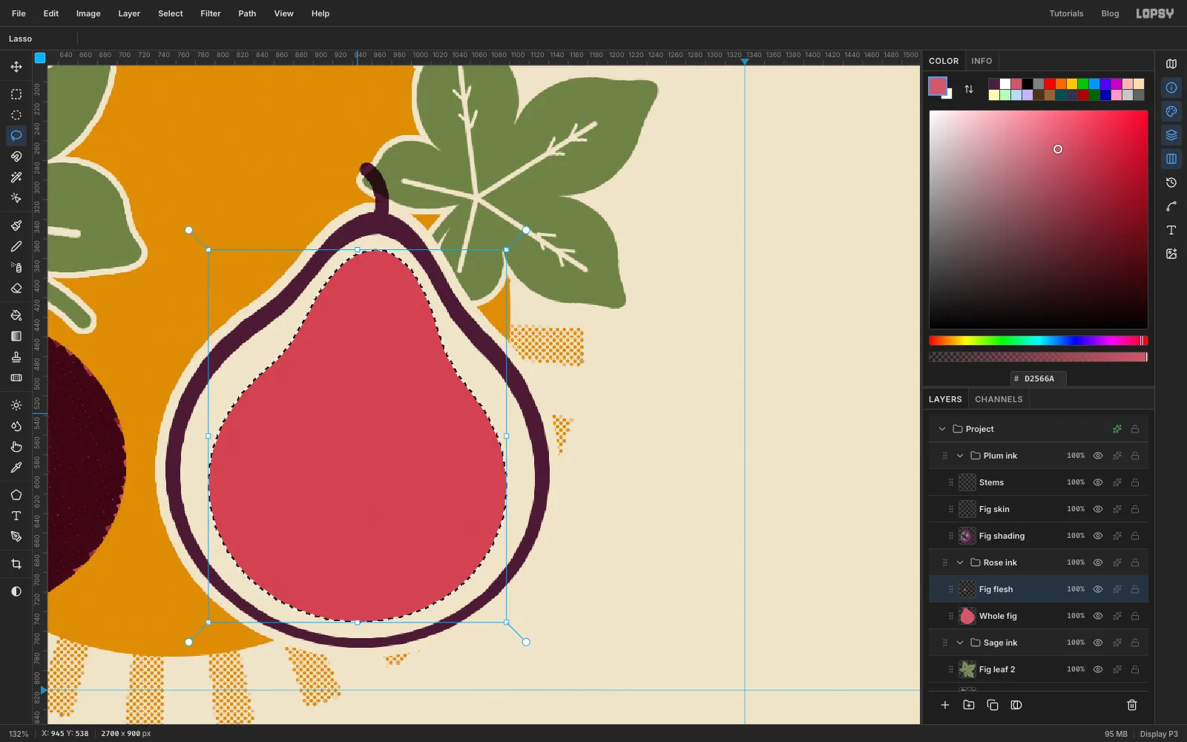Select the Text tool in left toolbar
This screenshot has height=742, width=1187.
point(16,516)
